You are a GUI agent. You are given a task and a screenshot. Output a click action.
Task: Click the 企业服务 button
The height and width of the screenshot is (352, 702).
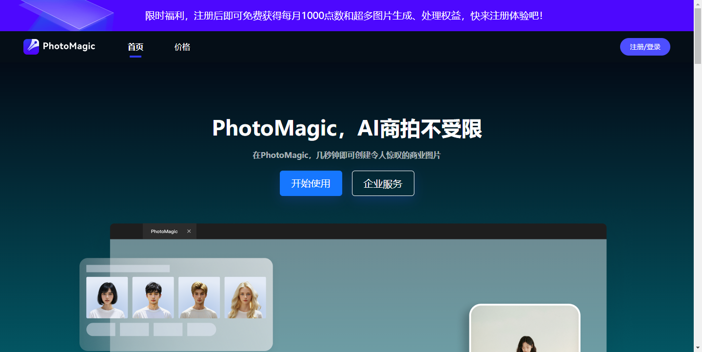(x=383, y=183)
